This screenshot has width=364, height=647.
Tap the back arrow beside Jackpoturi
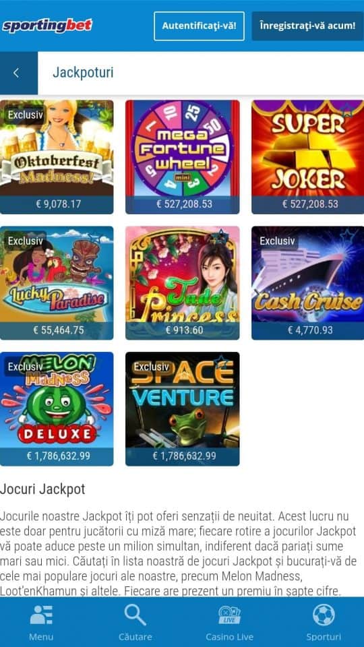pyautogui.click(x=16, y=73)
